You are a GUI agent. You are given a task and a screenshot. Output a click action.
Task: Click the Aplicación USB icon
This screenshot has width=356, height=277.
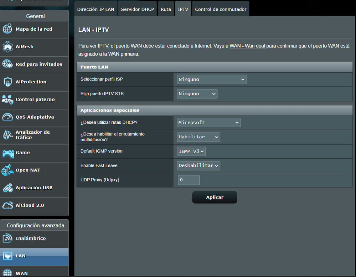[7, 188]
